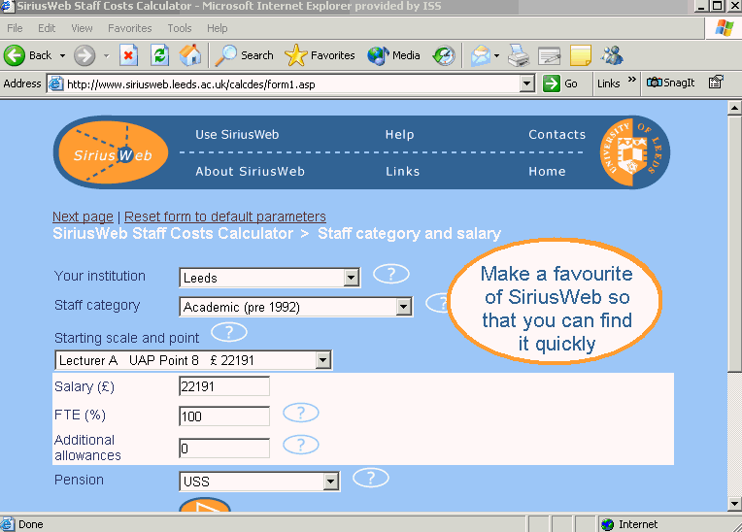The height and width of the screenshot is (532, 742).
Task: Click into the Salary (£) input field
Action: 224,386
